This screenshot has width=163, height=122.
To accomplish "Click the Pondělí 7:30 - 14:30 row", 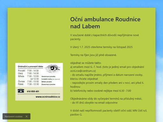I will point(28,71).
